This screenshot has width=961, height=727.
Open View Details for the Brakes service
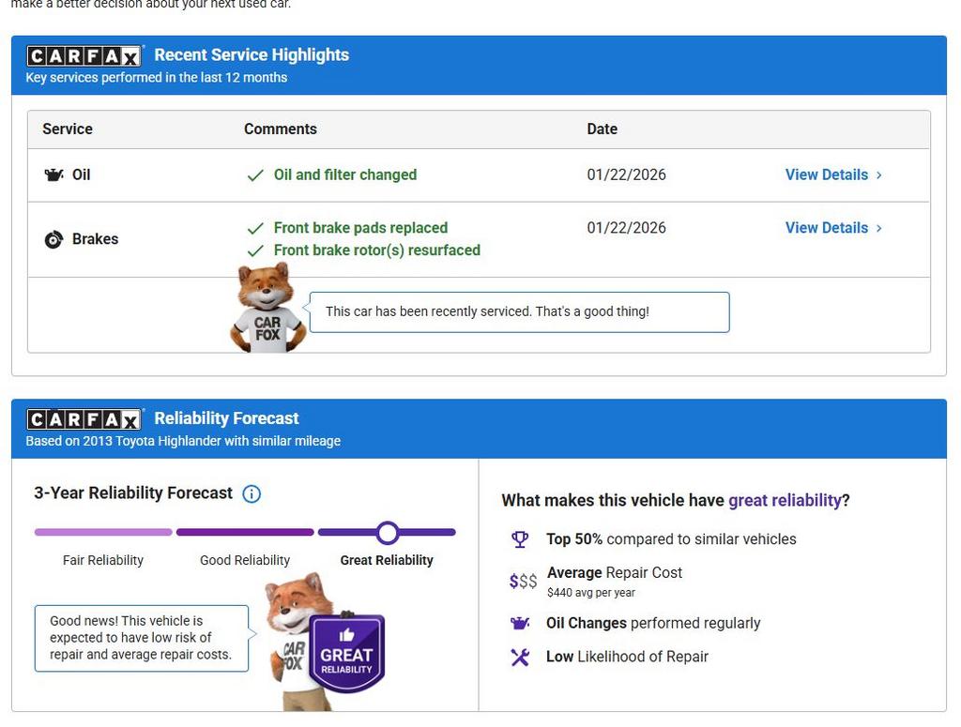pyautogui.click(x=826, y=228)
